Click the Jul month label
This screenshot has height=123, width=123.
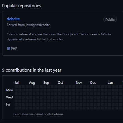click(x=17, y=83)
